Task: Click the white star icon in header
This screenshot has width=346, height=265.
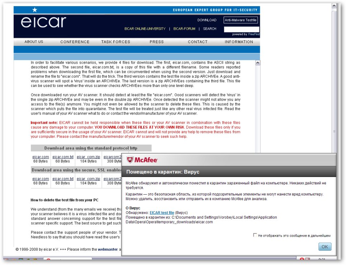Action: [35, 10]
